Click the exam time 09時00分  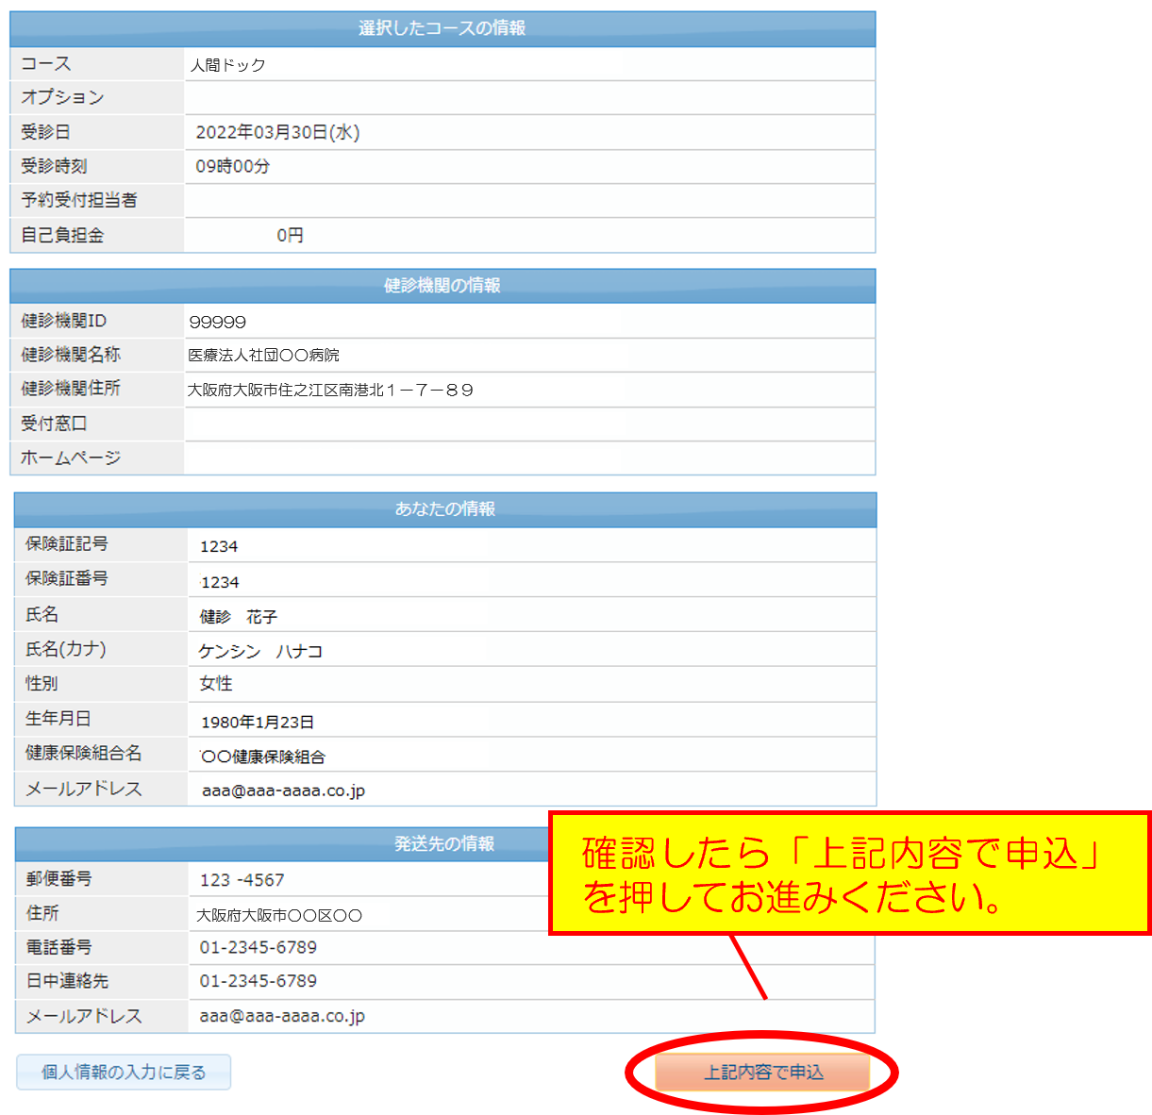[232, 167]
